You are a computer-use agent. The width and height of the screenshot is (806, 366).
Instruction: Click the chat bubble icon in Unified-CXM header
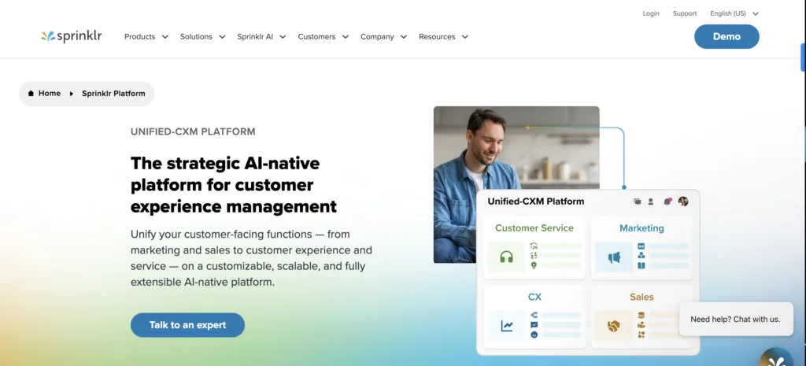[x=638, y=201]
